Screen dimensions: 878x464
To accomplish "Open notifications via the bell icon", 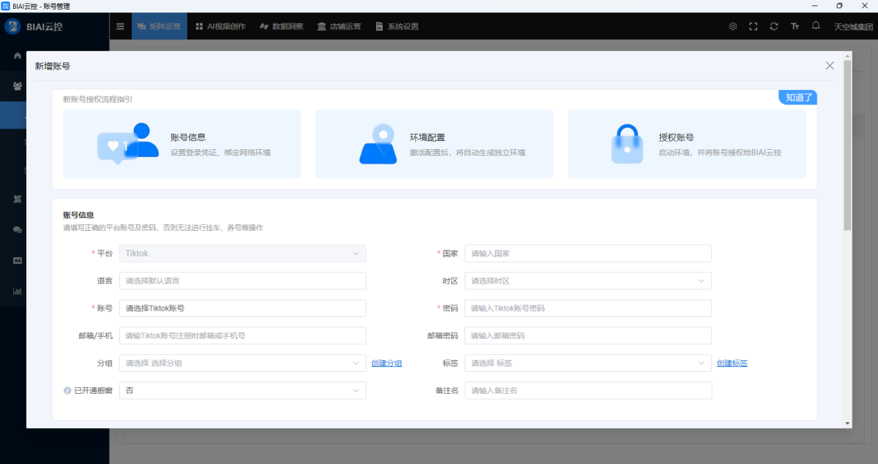I will [x=816, y=26].
